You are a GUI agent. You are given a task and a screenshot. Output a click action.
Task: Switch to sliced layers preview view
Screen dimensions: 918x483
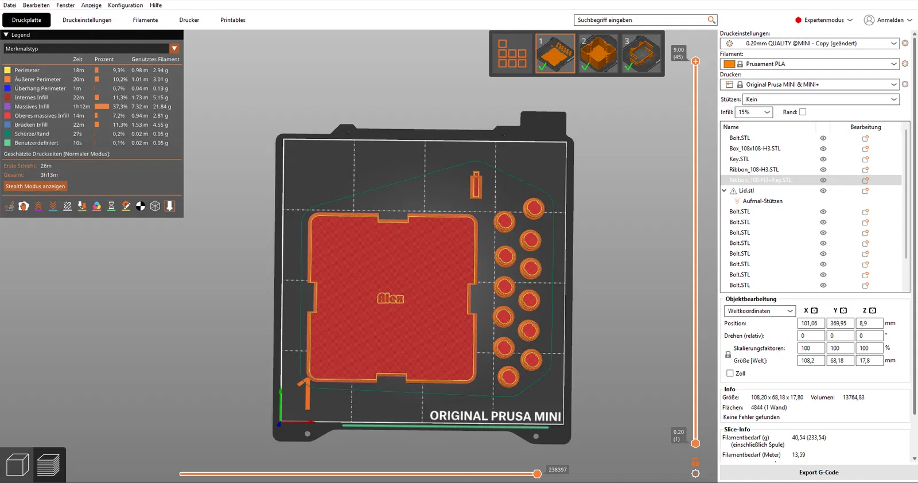[48, 465]
